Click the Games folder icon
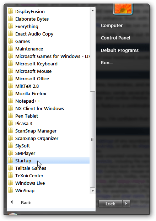This screenshot has width=156, height=221. (x=11, y=41)
